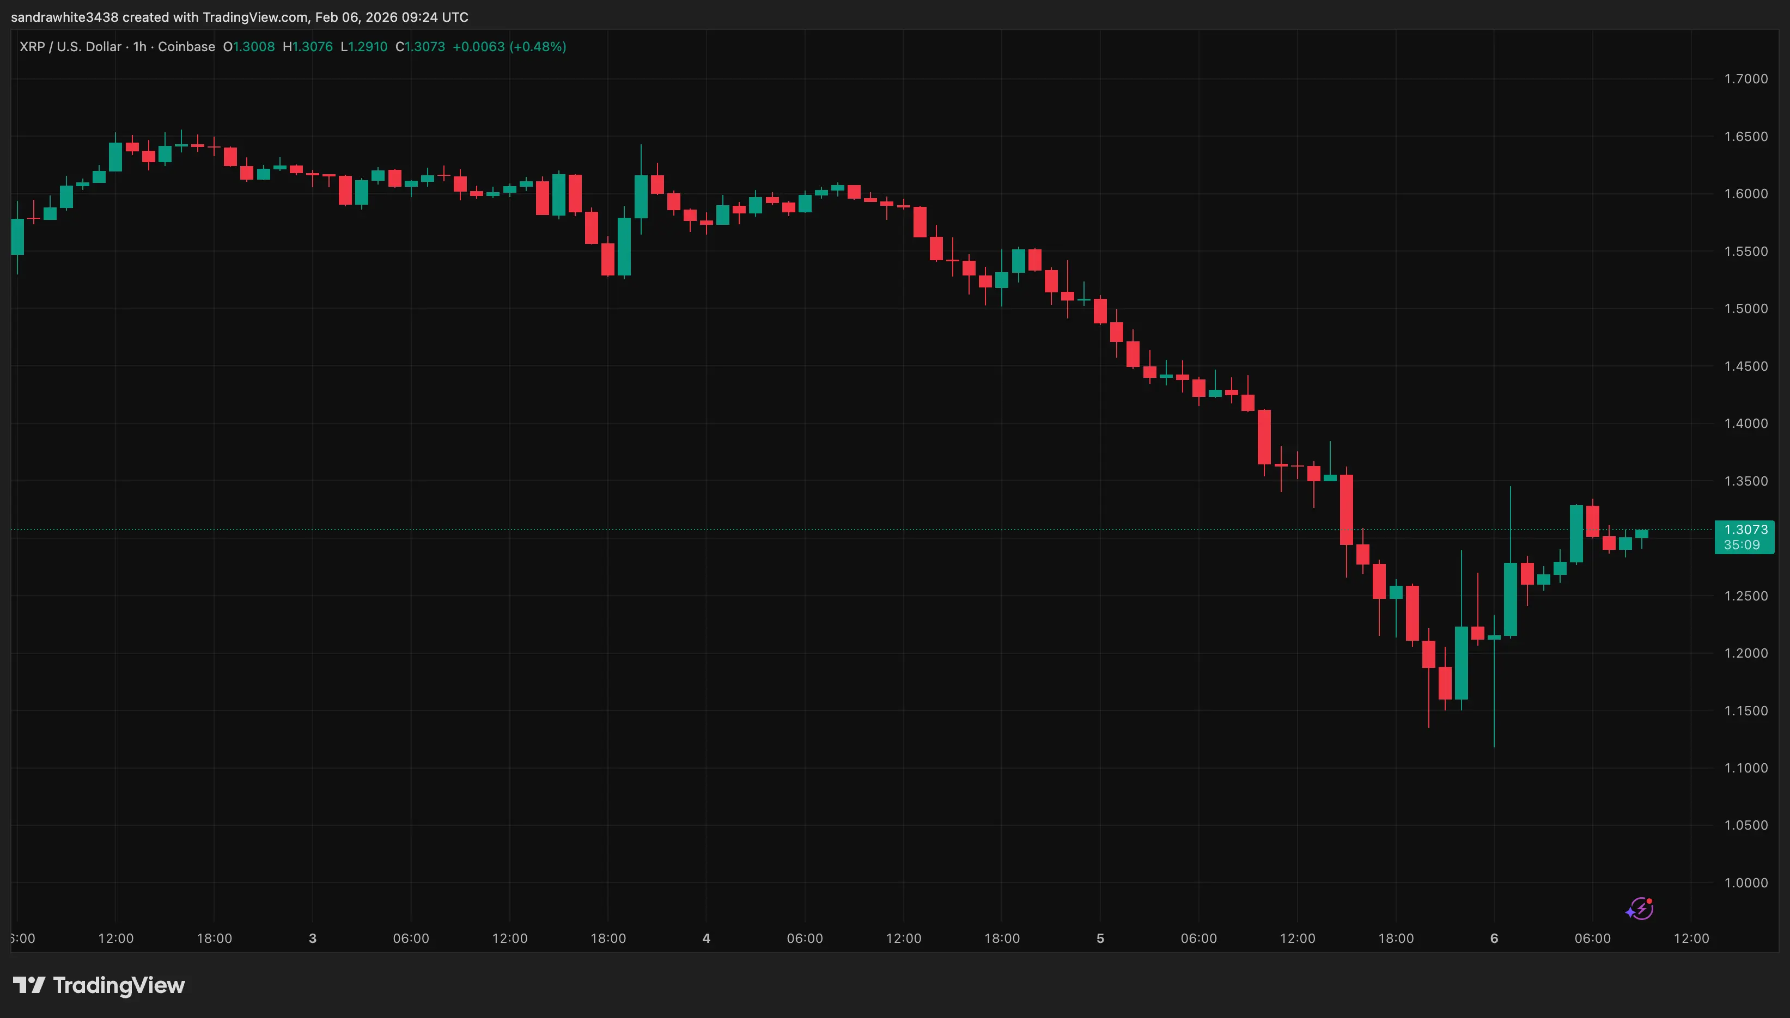Click the bar countdown timer 35:09
Image resolution: width=1790 pixels, height=1018 pixels.
coord(1744,546)
